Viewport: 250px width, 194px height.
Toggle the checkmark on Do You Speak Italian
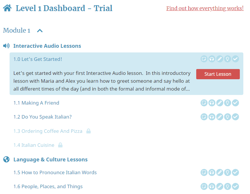pos(235,117)
